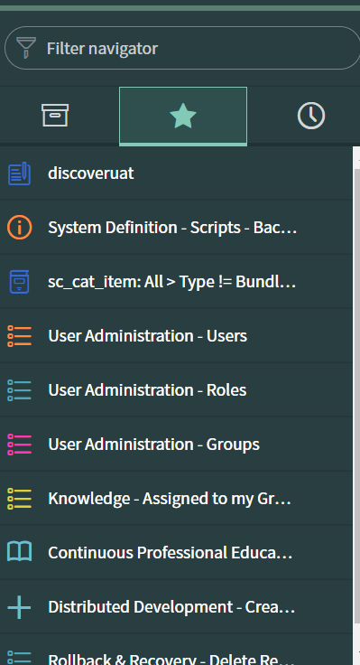360x665 pixels.
Task: Open the discoveruat favorite
Action: point(176,173)
